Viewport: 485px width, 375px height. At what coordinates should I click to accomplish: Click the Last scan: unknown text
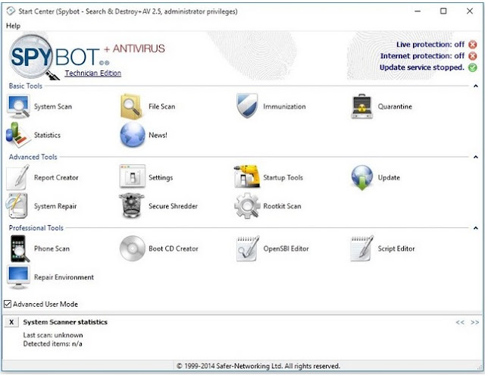click(x=53, y=335)
